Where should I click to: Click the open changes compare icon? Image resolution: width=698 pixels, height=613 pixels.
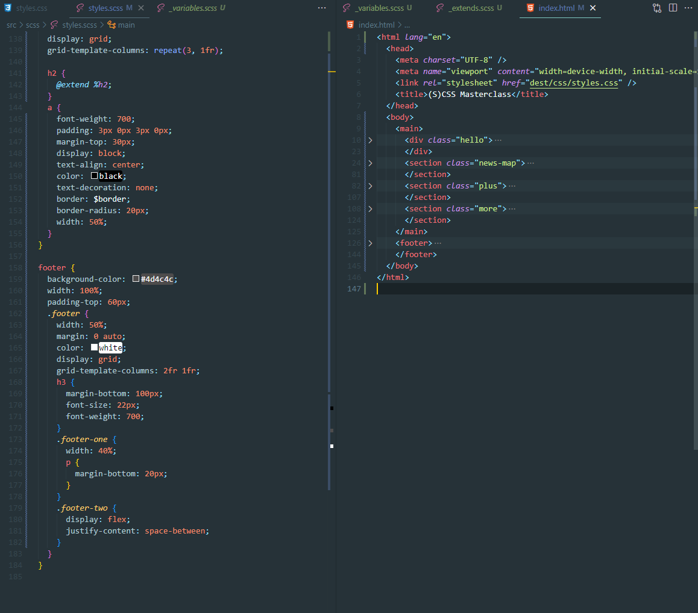click(x=657, y=8)
